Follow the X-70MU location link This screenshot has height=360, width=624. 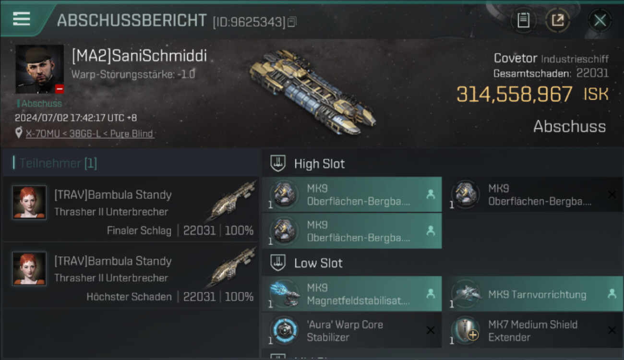point(90,134)
